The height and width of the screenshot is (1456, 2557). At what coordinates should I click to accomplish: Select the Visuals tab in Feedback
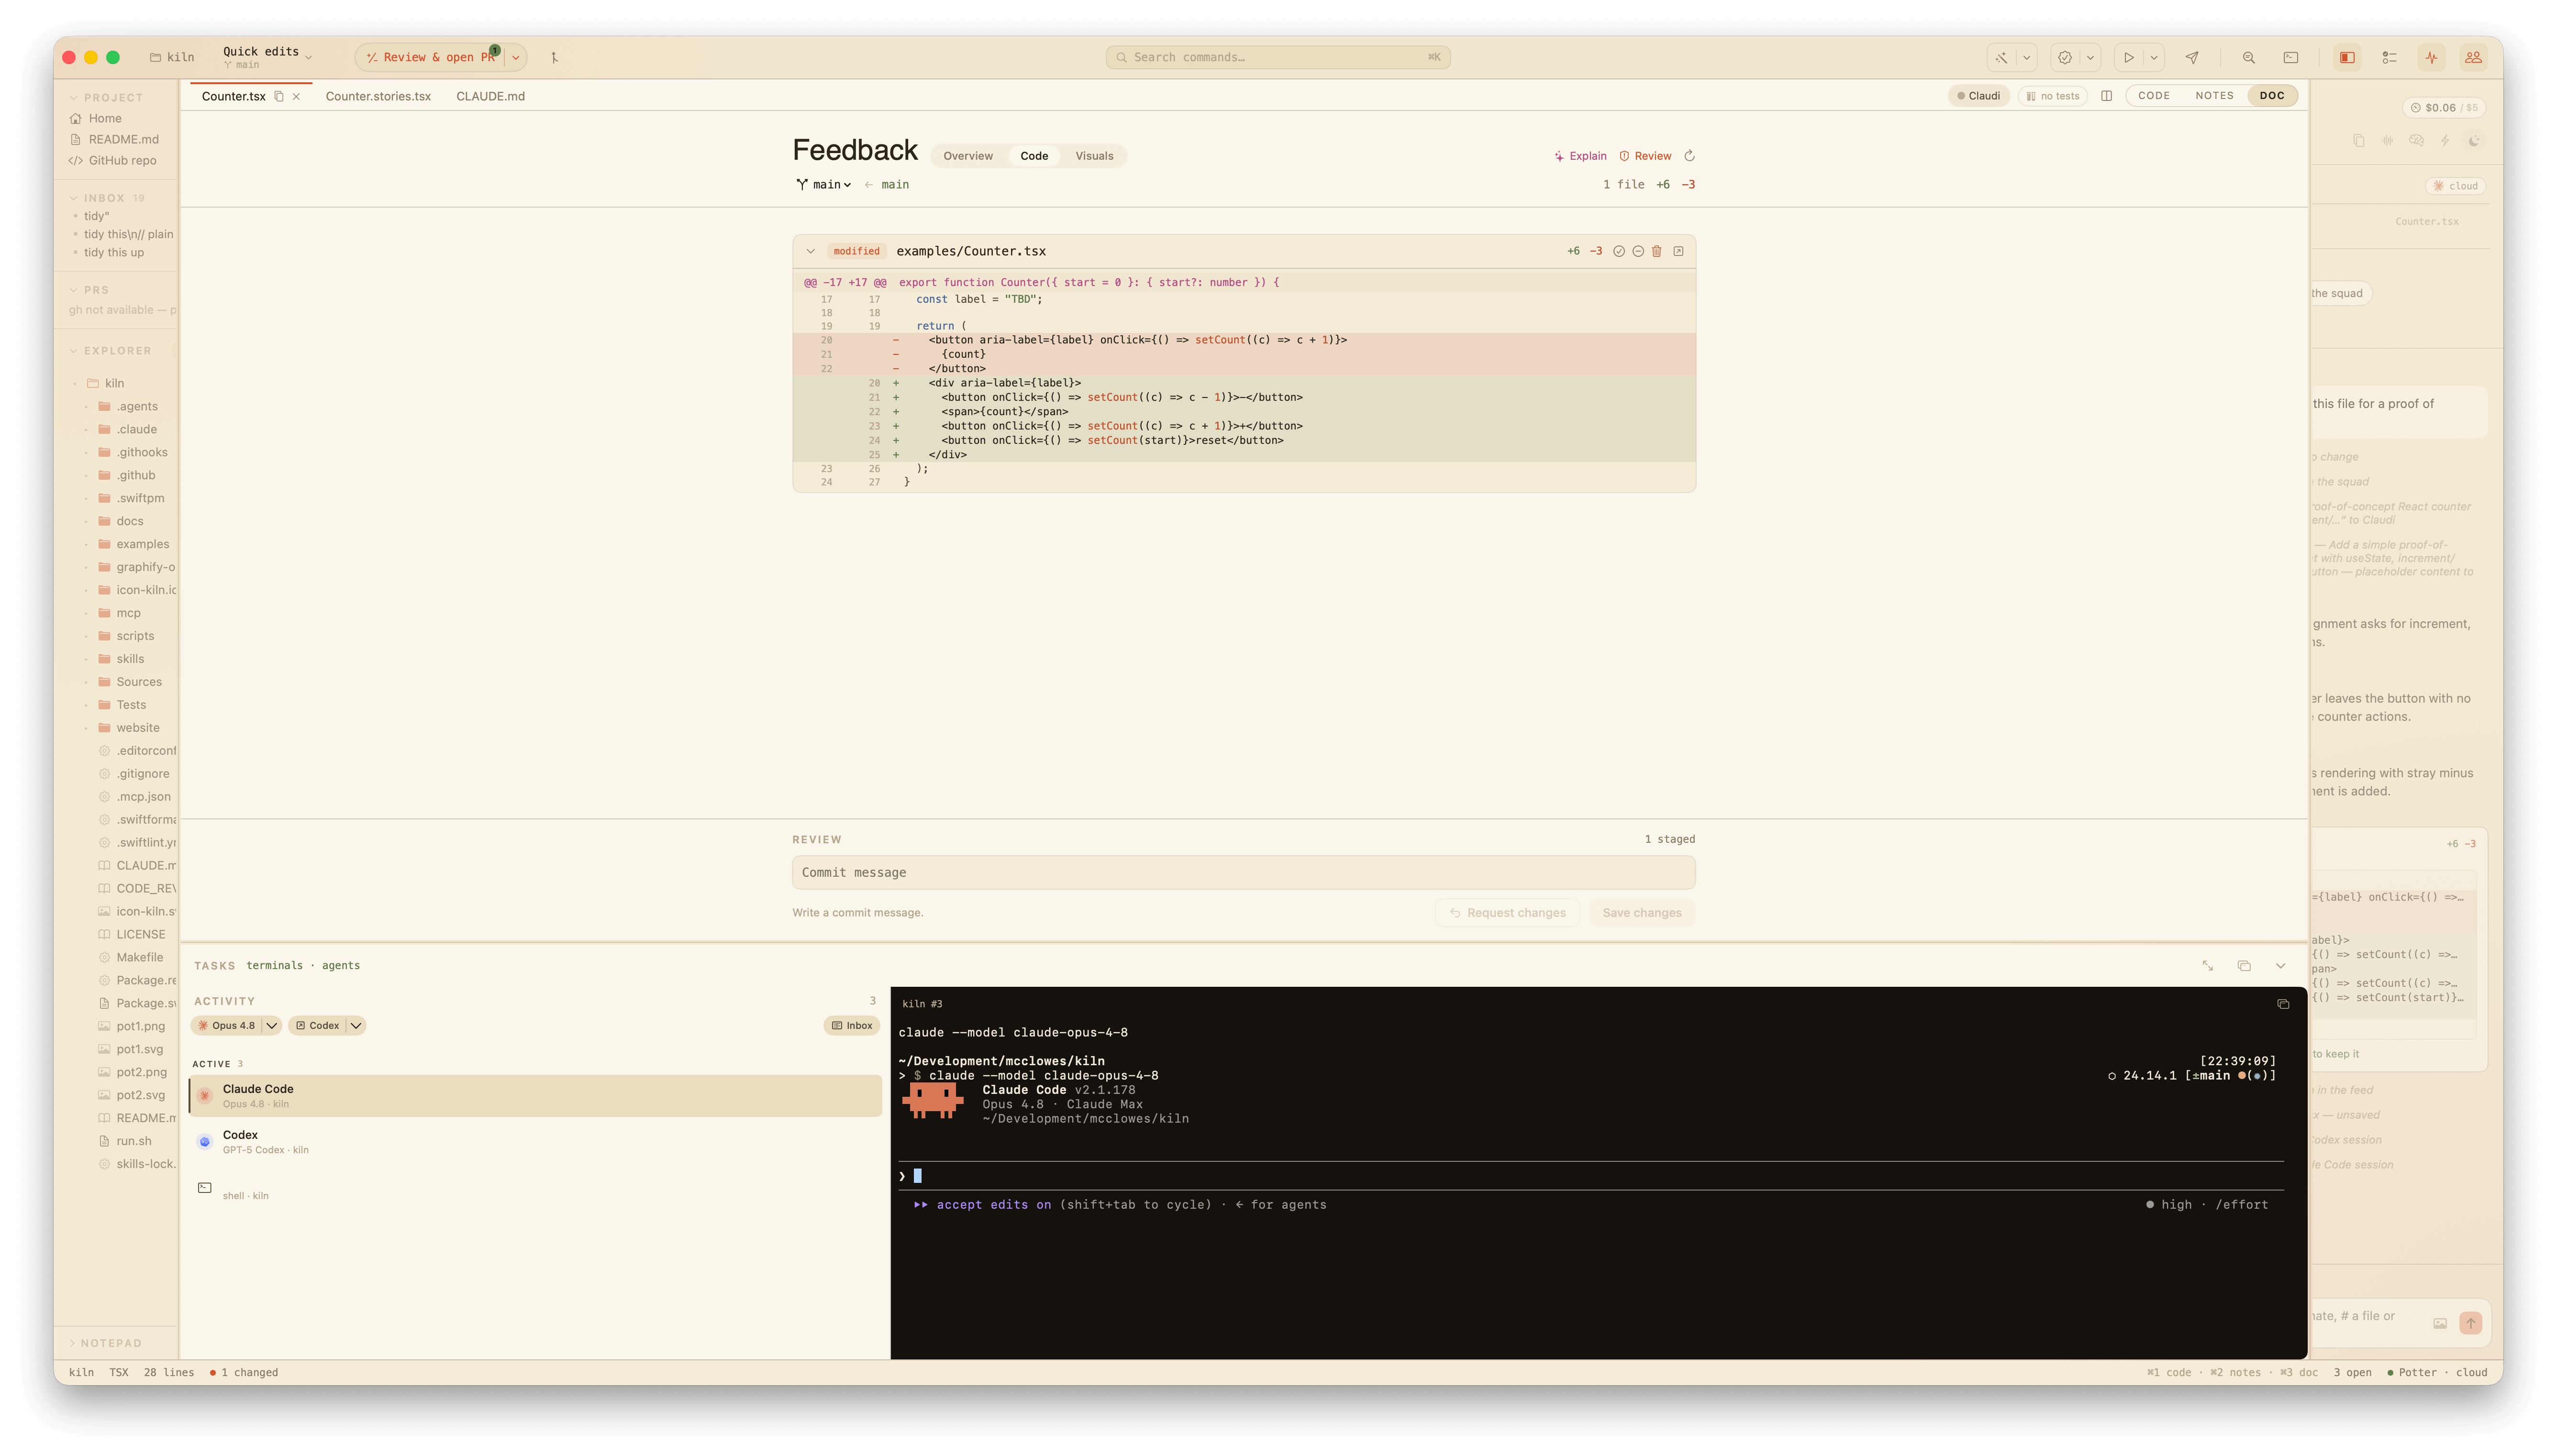coord(1093,155)
